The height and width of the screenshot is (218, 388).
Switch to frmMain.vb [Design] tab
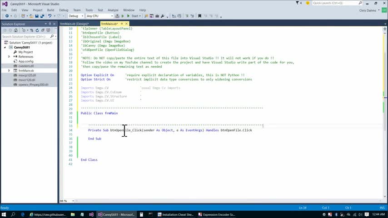click(75, 24)
